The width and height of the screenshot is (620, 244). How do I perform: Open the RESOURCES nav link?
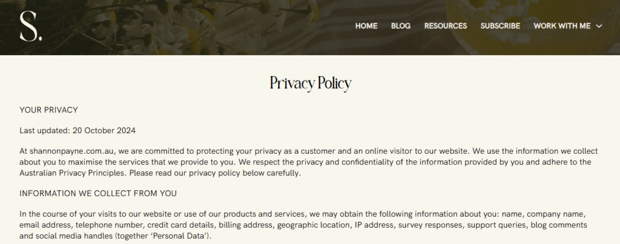point(446,26)
